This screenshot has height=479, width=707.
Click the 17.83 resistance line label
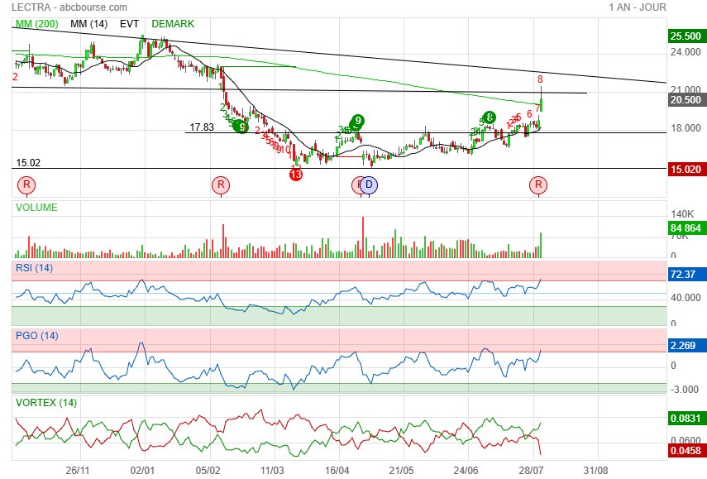[202, 127]
